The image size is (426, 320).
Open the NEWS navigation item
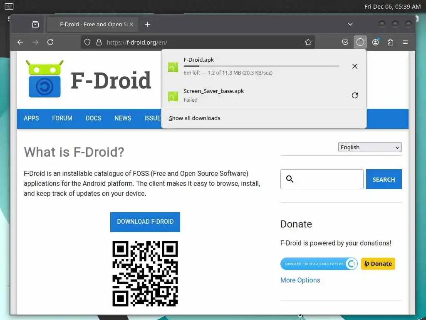point(123,118)
